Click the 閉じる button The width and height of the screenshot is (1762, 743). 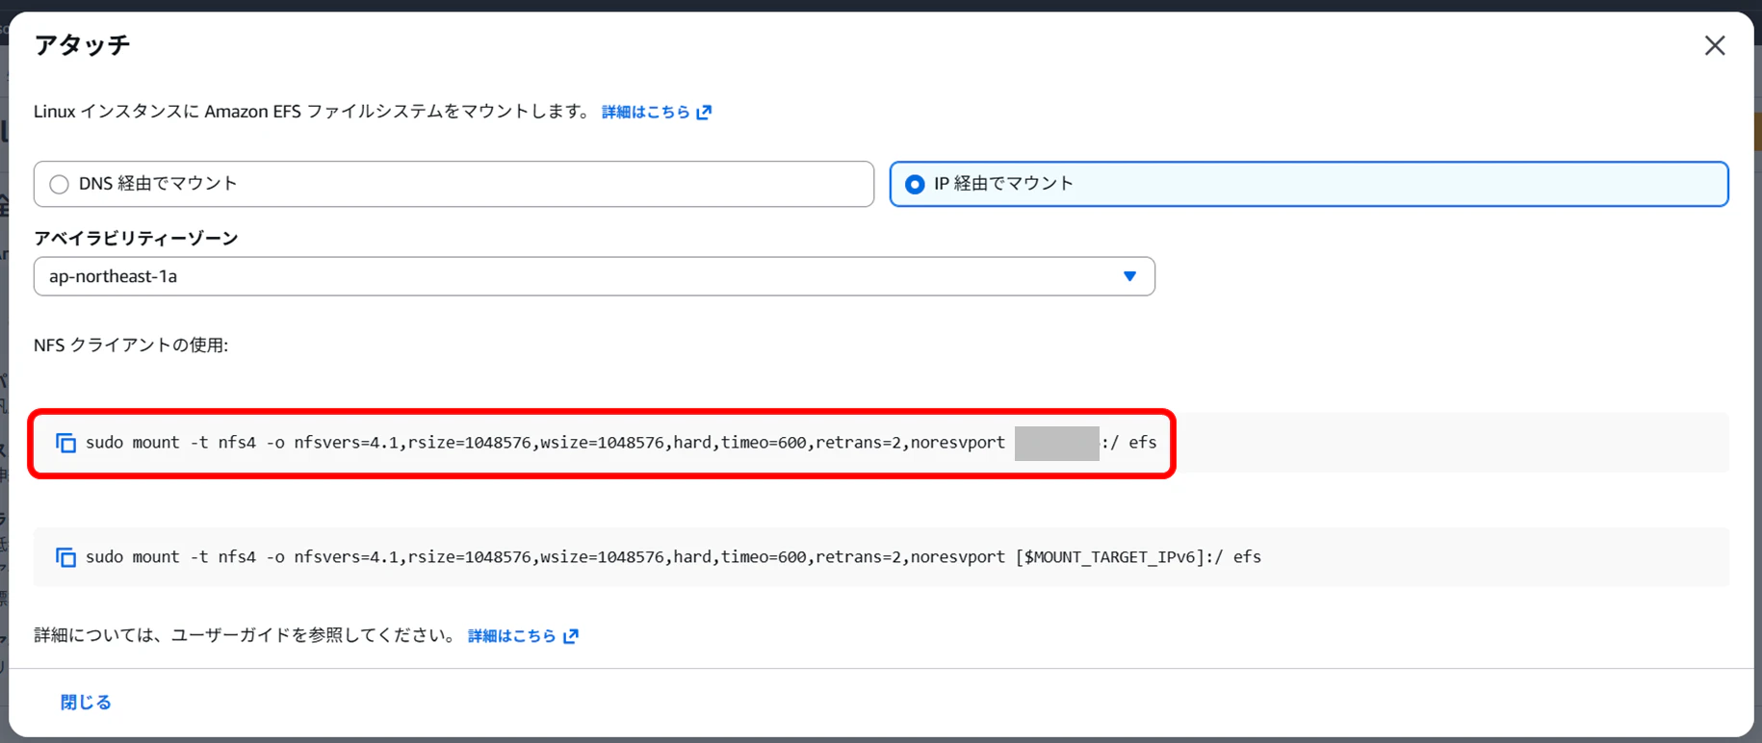(x=86, y=703)
